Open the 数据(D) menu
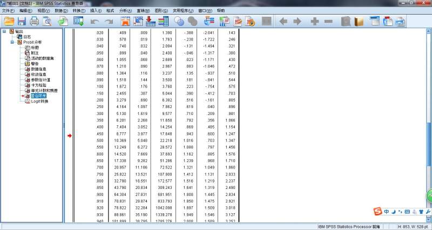The height and width of the screenshot is (230, 432). click(x=61, y=11)
